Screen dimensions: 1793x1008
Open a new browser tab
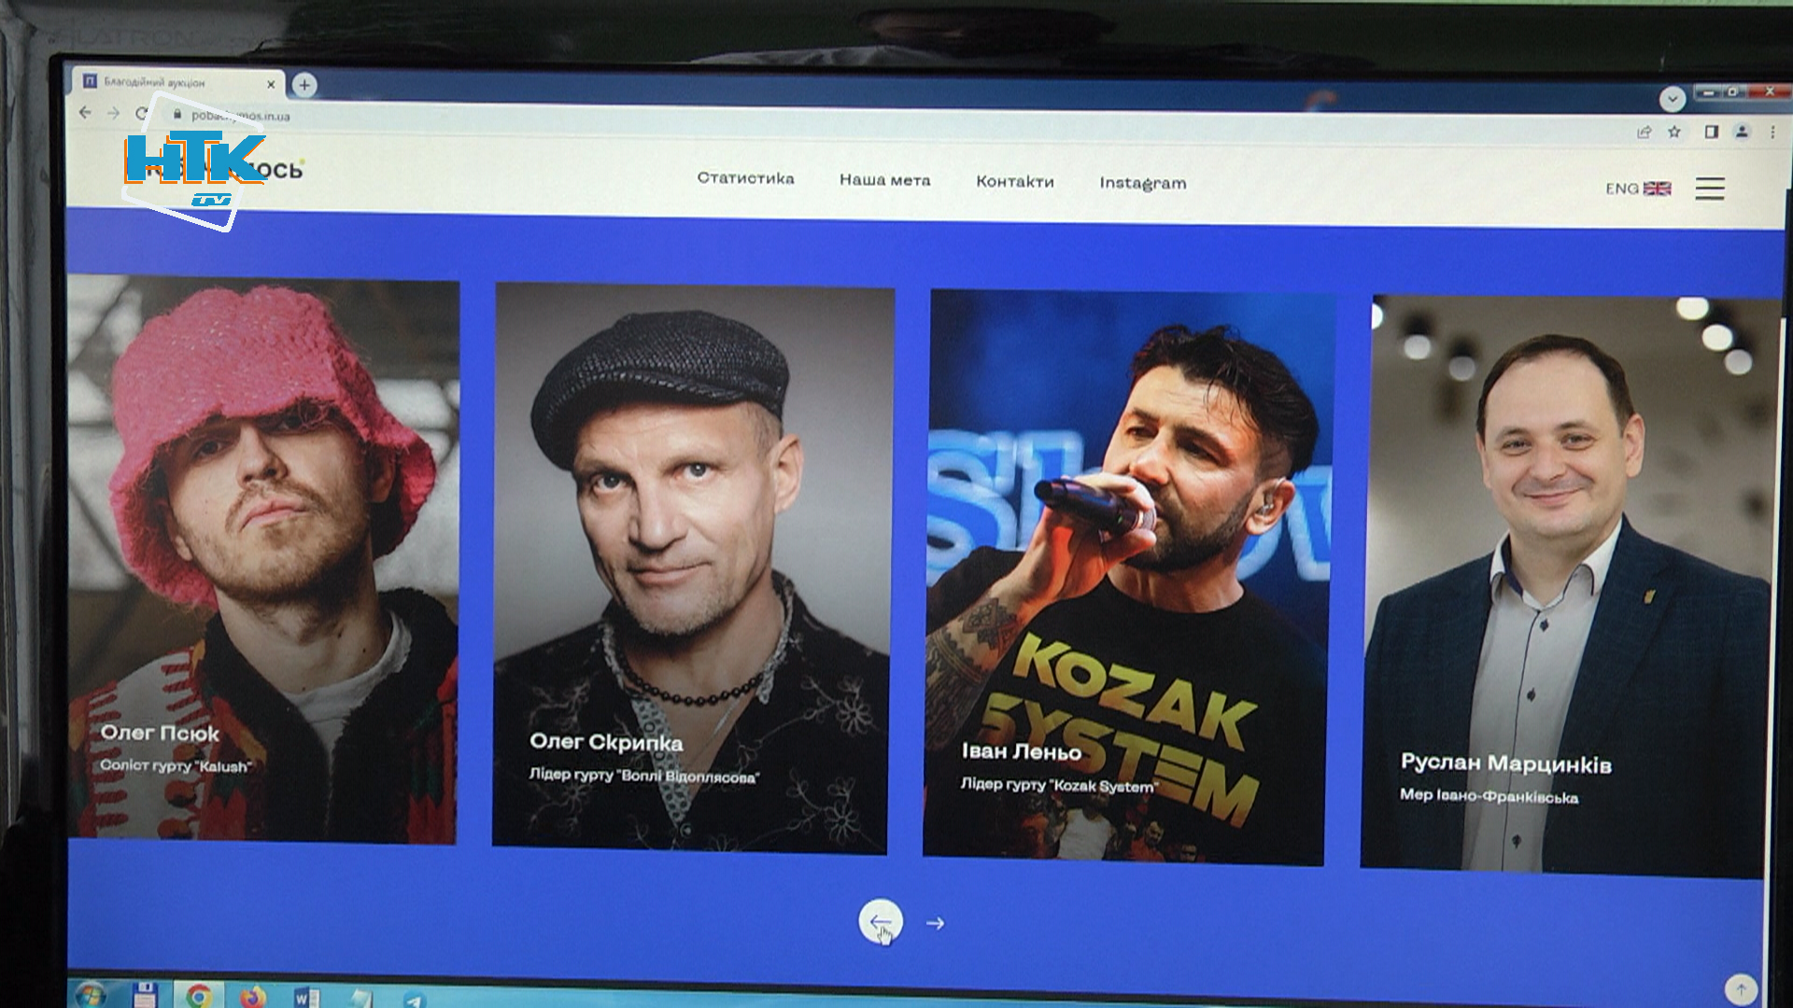[x=304, y=85]
